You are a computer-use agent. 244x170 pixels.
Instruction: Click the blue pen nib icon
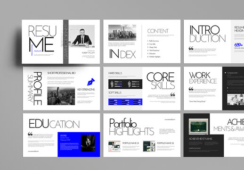tap(91, 82)
